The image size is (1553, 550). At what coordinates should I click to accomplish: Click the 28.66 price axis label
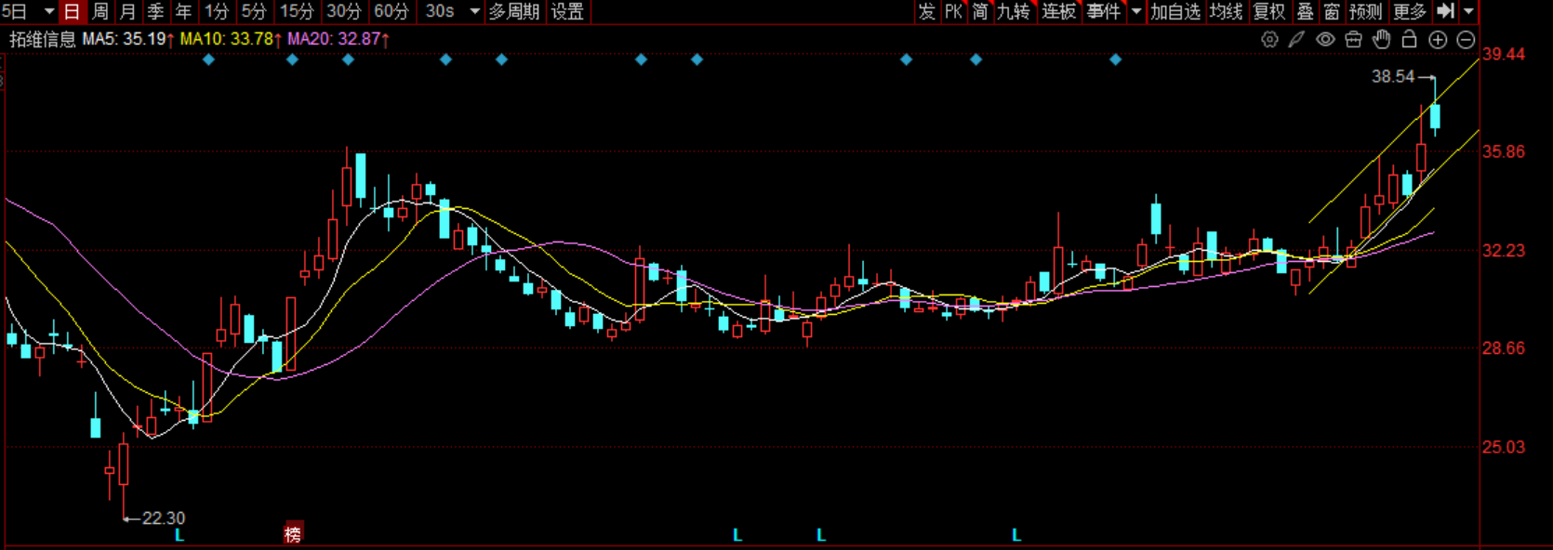coord(1504,348)
